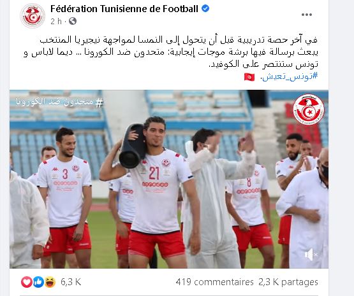Open the Fédération Tunisienne de Football profile picture
Image resolution: width=354 pixels, height=296 pixels.
pyautogui.click(x=33, y=16)
